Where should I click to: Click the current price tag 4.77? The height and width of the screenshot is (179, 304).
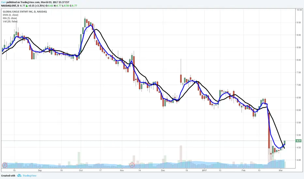[x=298, y=141]
